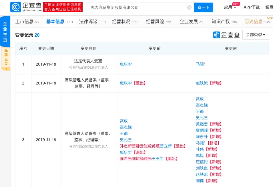The height and width of the screenshot is (187, 273).
Task: Go to the 经营风险 tab
Action: point(158,22)
